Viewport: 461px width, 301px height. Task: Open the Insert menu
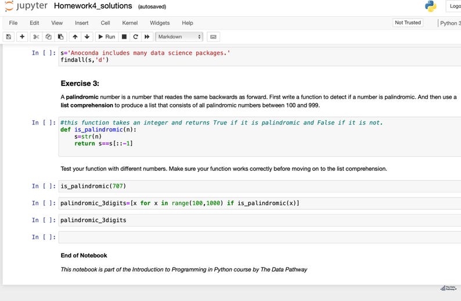(81, 23)
